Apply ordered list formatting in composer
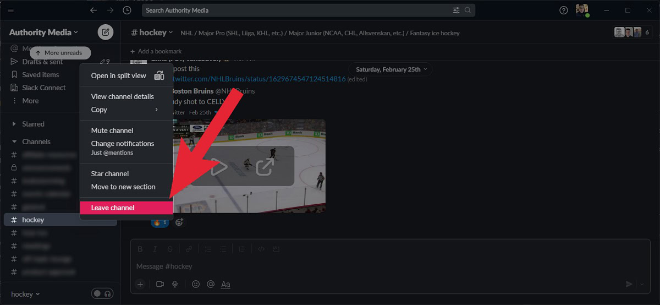This screenshot has width=660, height=305. 208,249
